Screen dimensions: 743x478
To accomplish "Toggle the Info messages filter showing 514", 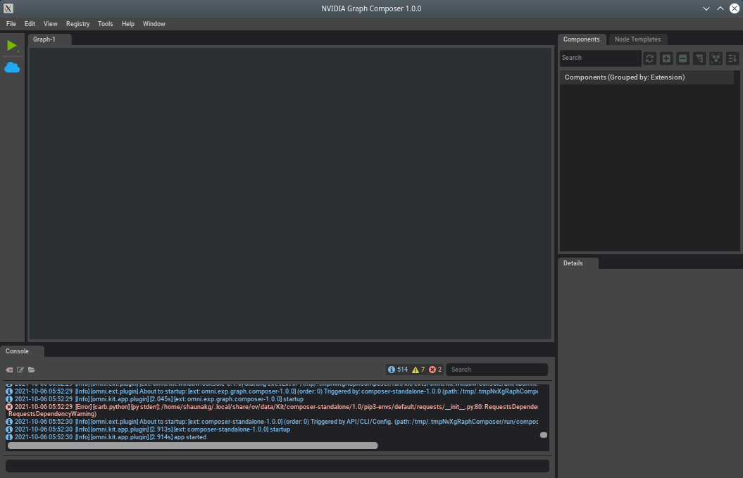I will (398, 370).
